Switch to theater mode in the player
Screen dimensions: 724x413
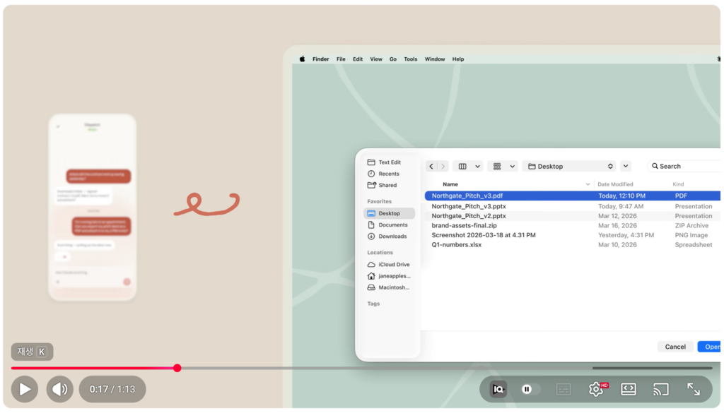coord(629,389)
